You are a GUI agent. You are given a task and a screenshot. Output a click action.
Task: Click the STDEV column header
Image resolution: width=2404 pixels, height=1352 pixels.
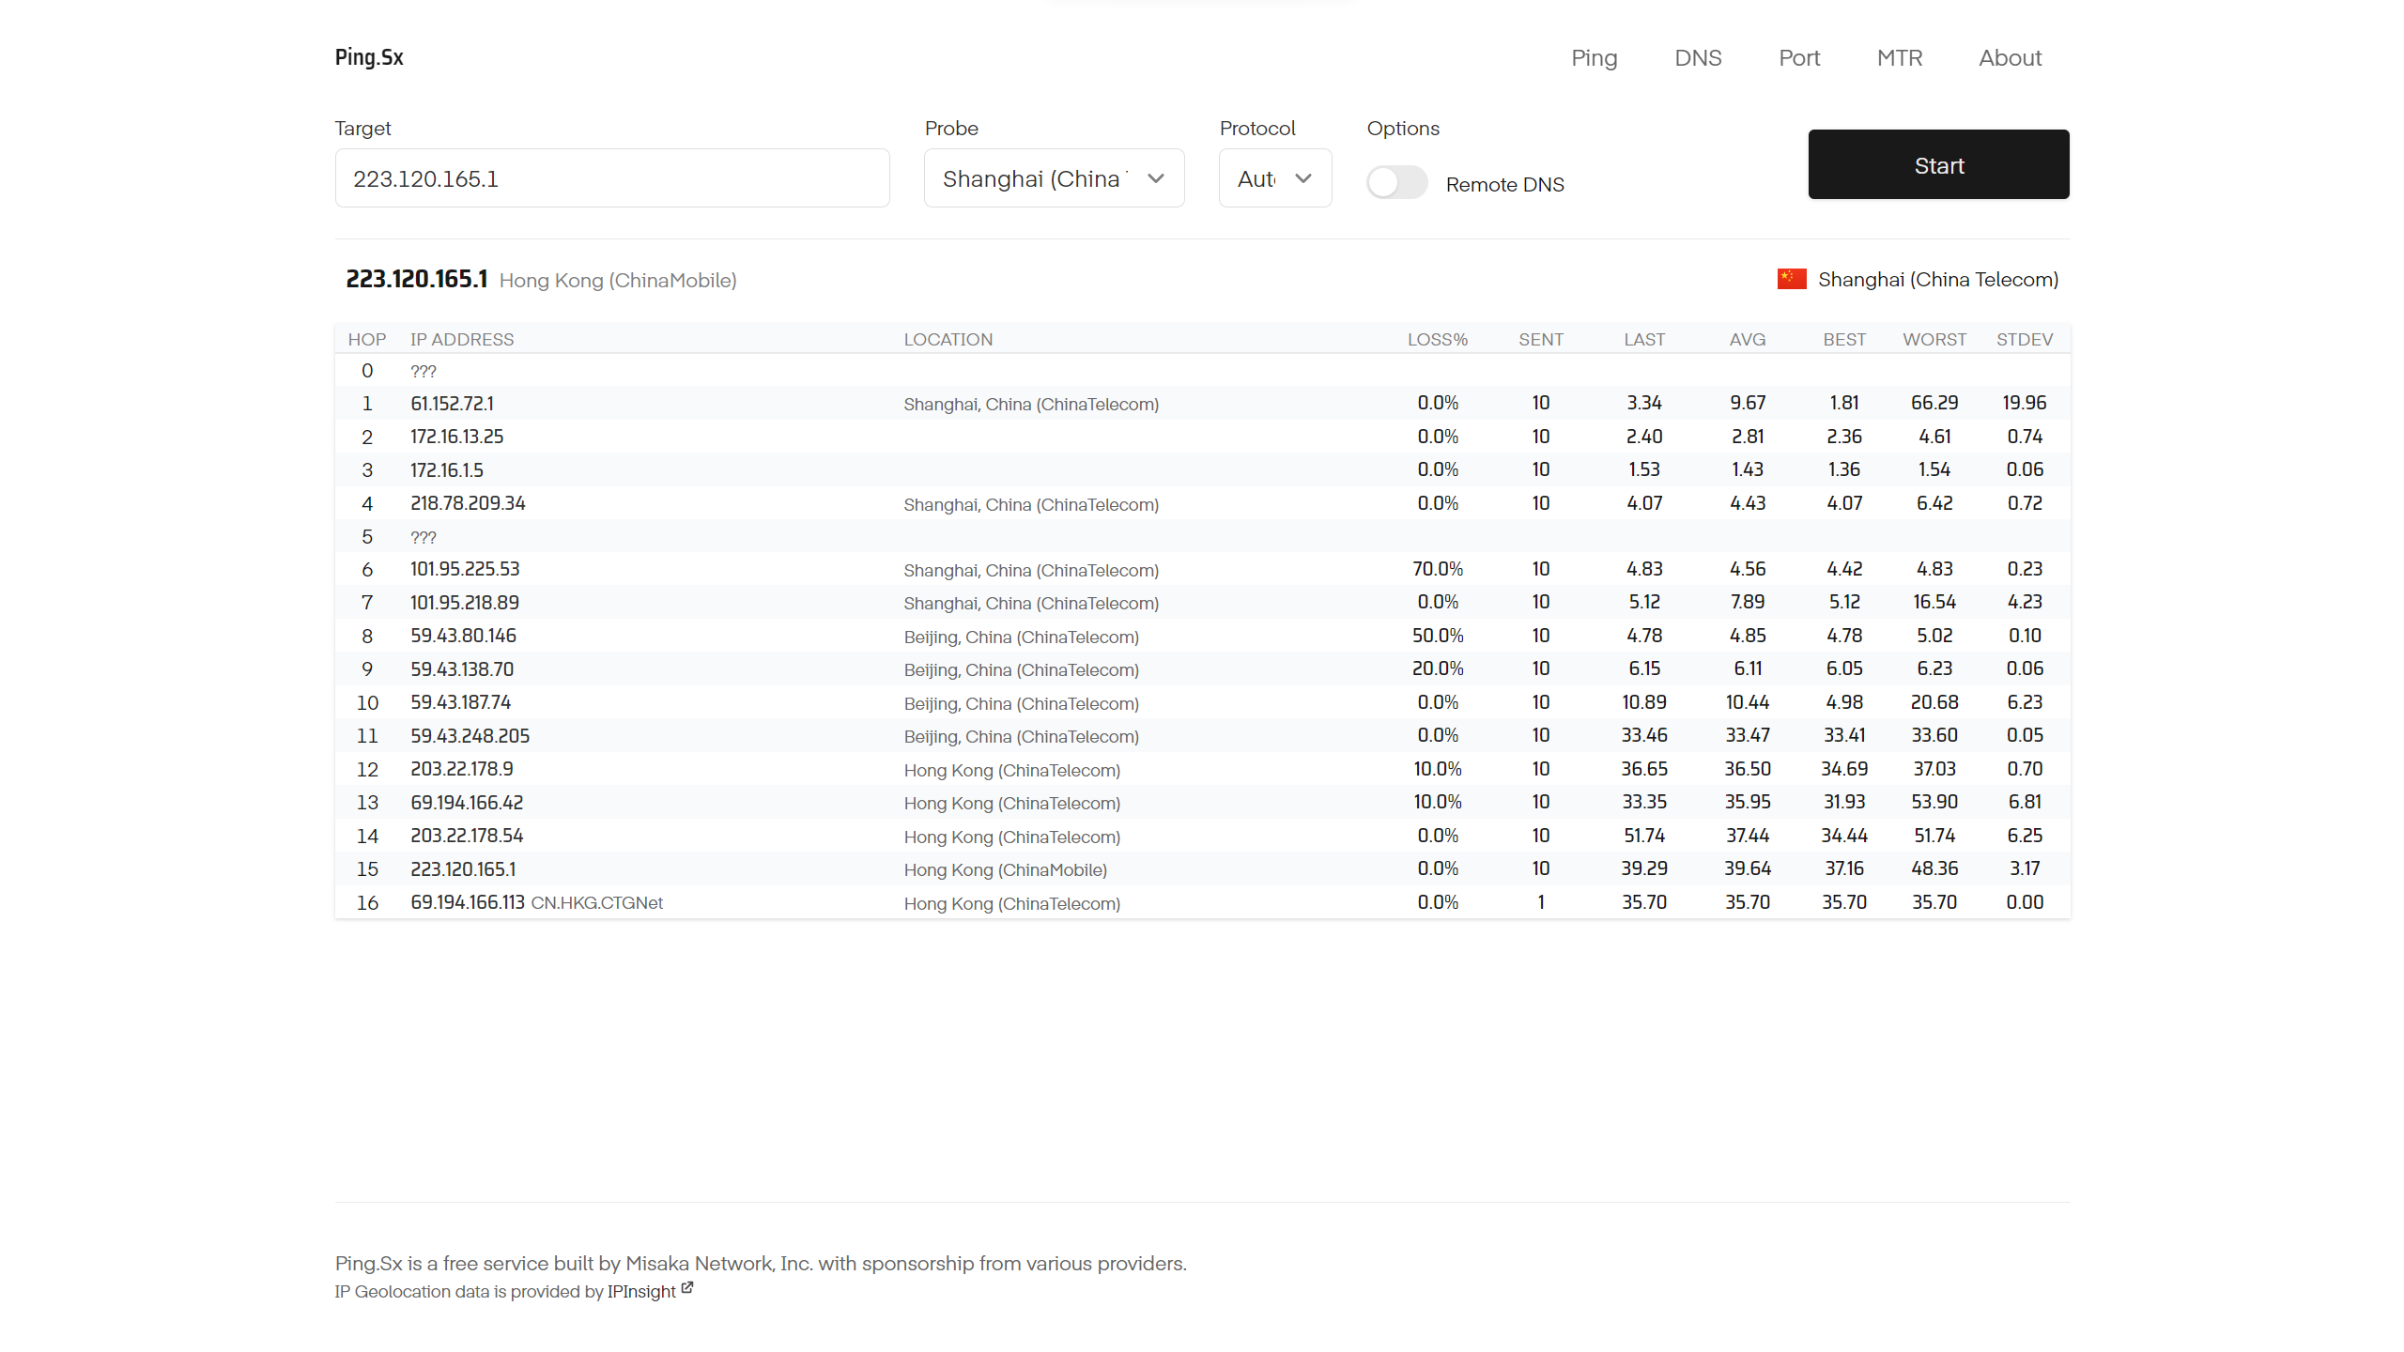click(x=2024, y=339)
